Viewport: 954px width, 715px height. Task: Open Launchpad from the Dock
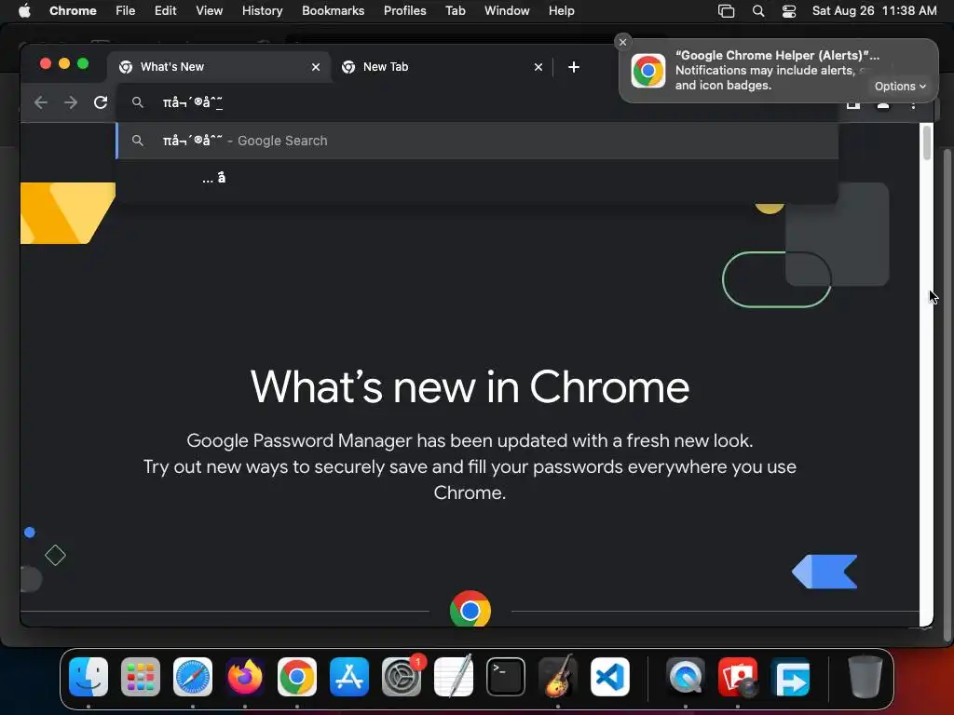[141, 677]
